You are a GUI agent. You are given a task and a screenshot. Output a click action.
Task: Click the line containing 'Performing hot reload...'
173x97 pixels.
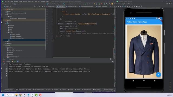(x=20, y=64)
